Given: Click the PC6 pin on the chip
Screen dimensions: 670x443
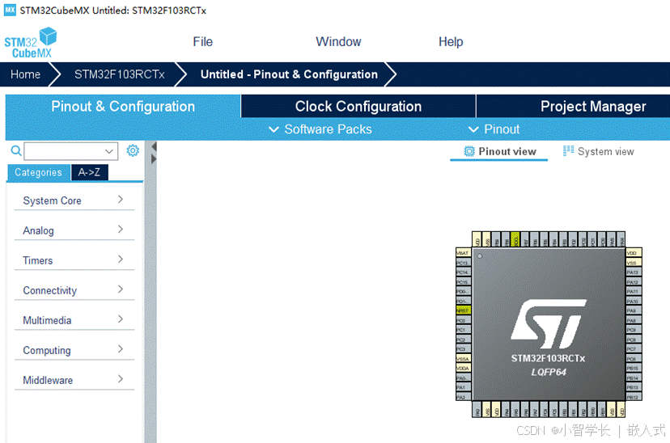Looking at the screenshot, I should tap(634, 358).
